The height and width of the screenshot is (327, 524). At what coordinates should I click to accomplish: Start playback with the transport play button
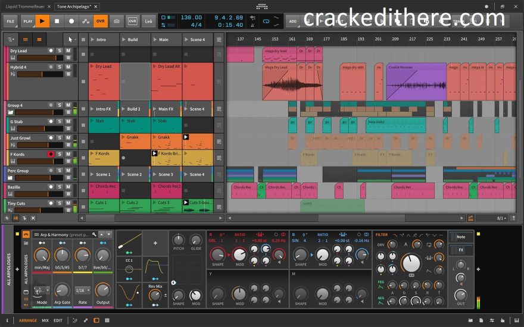42,21
